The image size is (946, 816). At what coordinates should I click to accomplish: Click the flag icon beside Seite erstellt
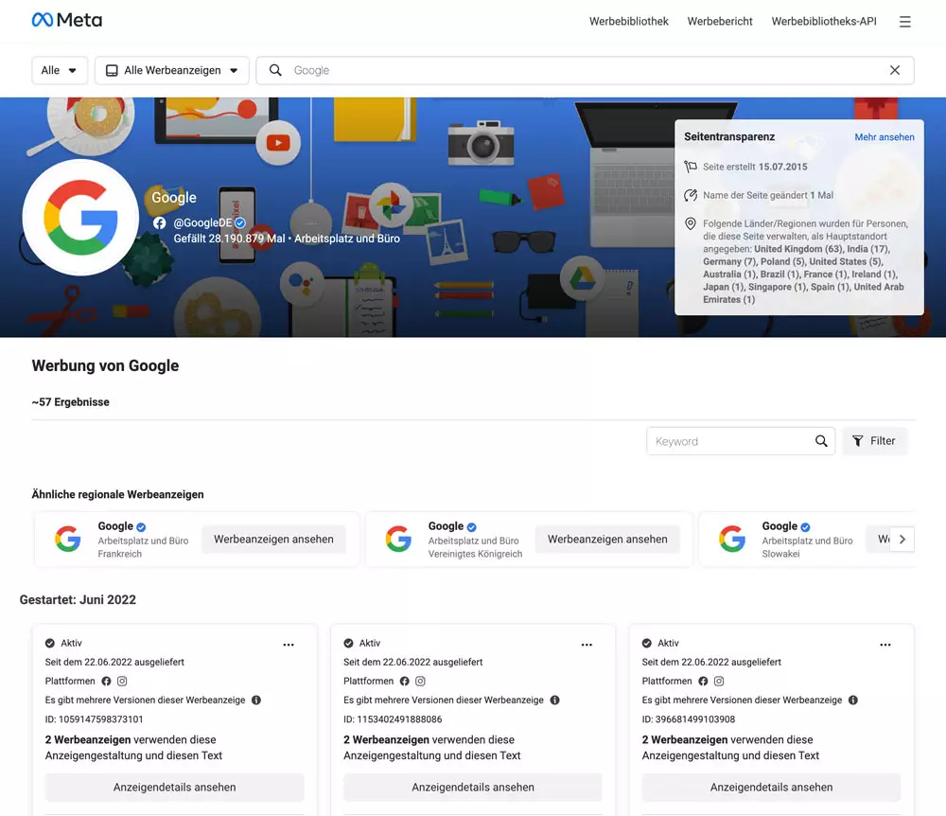691,167
